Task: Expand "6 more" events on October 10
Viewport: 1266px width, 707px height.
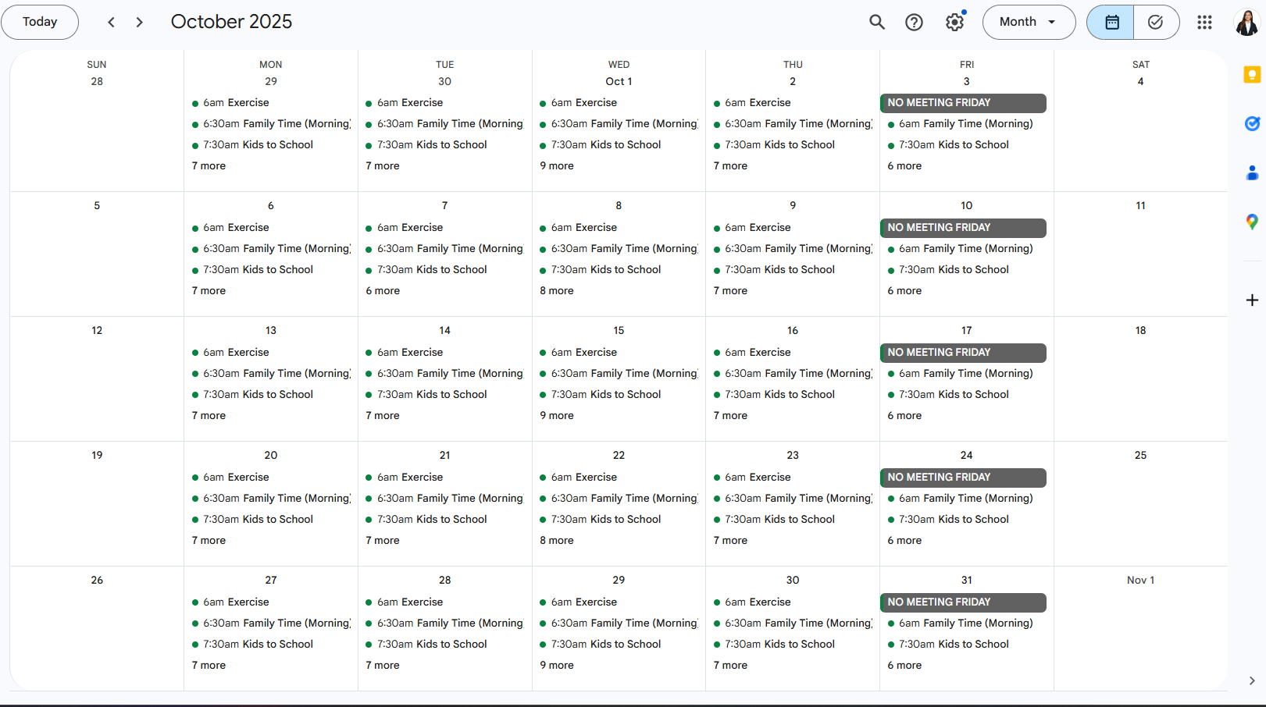Action: (x=904, y=291)
